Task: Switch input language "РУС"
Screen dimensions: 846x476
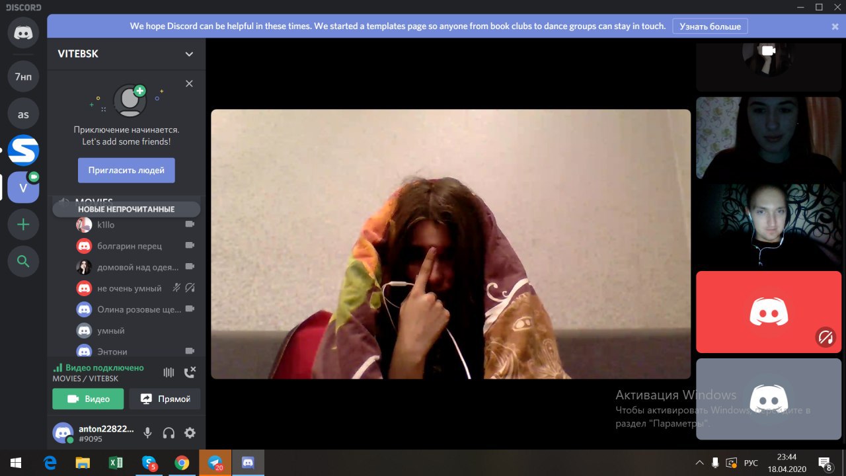Action: (x=751, y=463)
